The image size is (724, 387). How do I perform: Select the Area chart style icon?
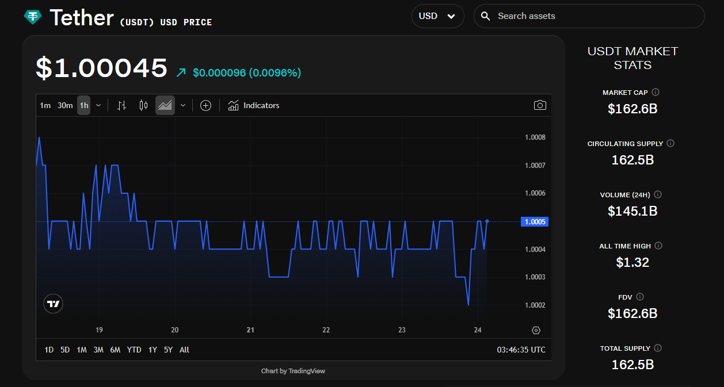165,105
